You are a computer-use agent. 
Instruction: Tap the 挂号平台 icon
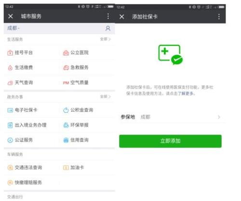click(x=10, y=53)
